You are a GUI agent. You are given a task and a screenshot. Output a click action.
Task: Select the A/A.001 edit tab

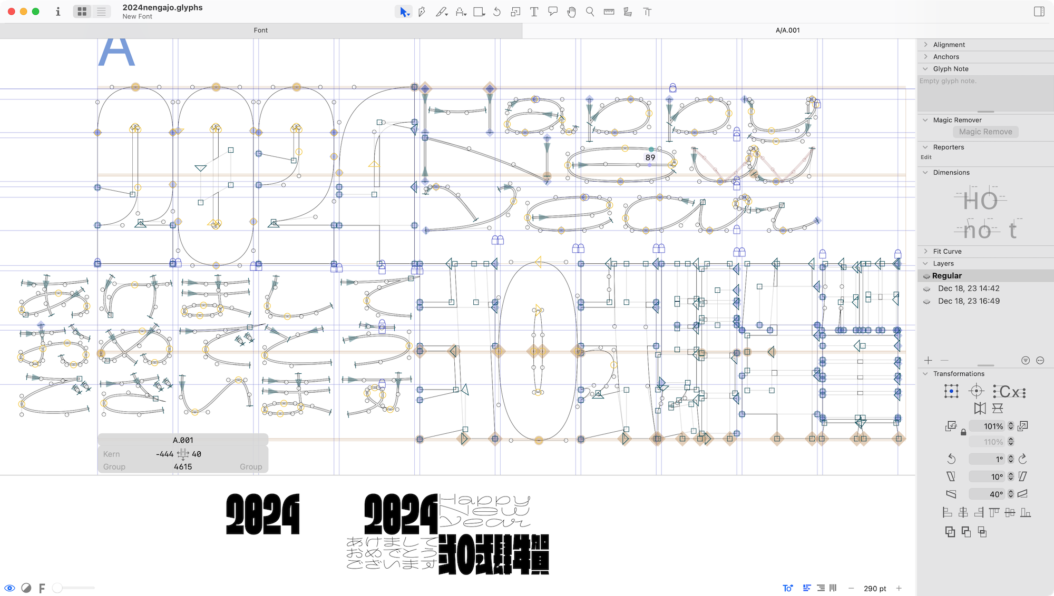tap(787, 30)
